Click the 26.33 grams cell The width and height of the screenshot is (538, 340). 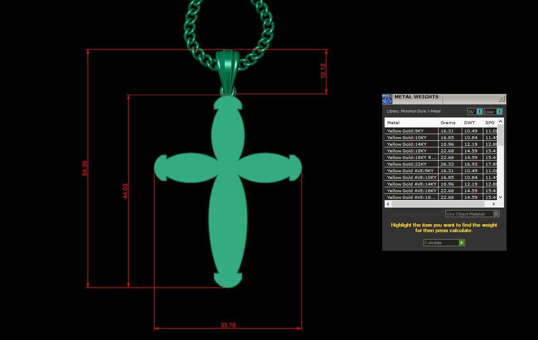pyautogui.click(x=450, y=164)
